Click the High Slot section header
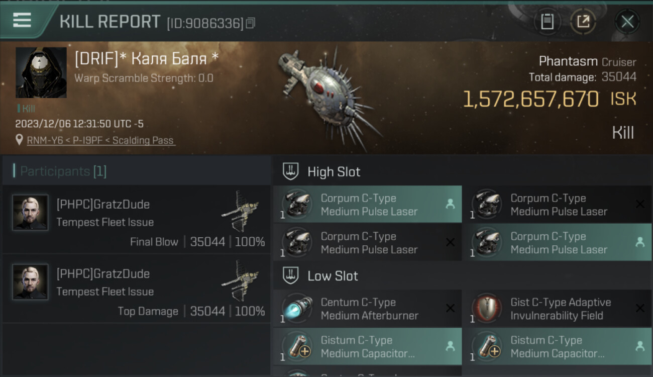 point(334,172)
